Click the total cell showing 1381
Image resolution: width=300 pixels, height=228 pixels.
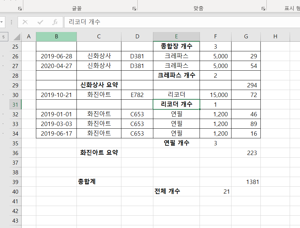click(x=246, y=182)
